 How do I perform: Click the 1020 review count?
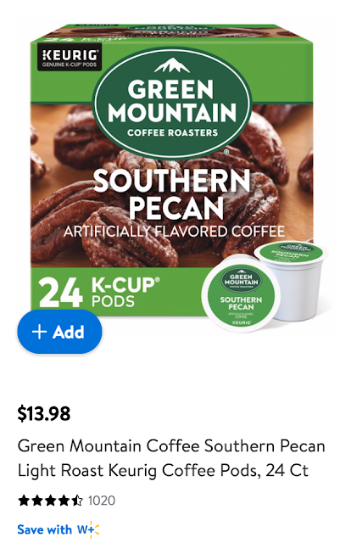pos(102,501)
